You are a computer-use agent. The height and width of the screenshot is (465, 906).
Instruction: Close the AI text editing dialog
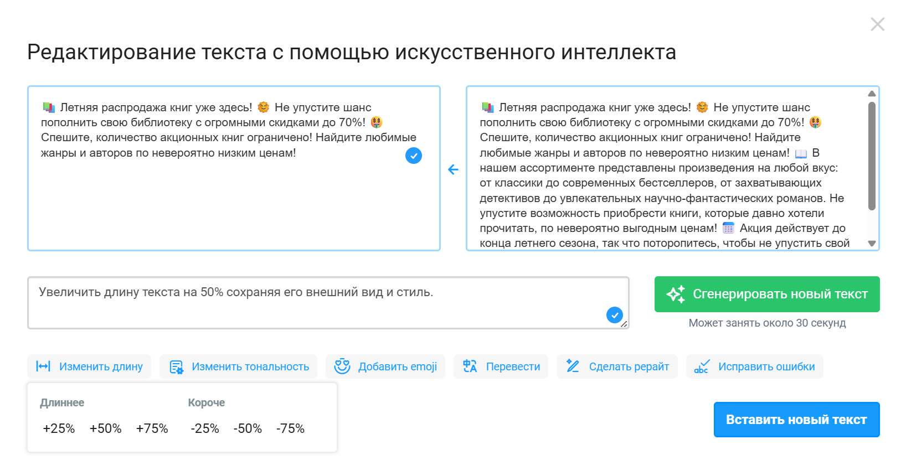click(x=877, y=24)
